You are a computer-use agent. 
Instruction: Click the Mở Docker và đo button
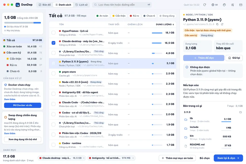(x=23, y=105)
